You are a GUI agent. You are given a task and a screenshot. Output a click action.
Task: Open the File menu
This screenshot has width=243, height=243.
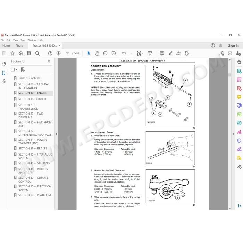(2, 40)
